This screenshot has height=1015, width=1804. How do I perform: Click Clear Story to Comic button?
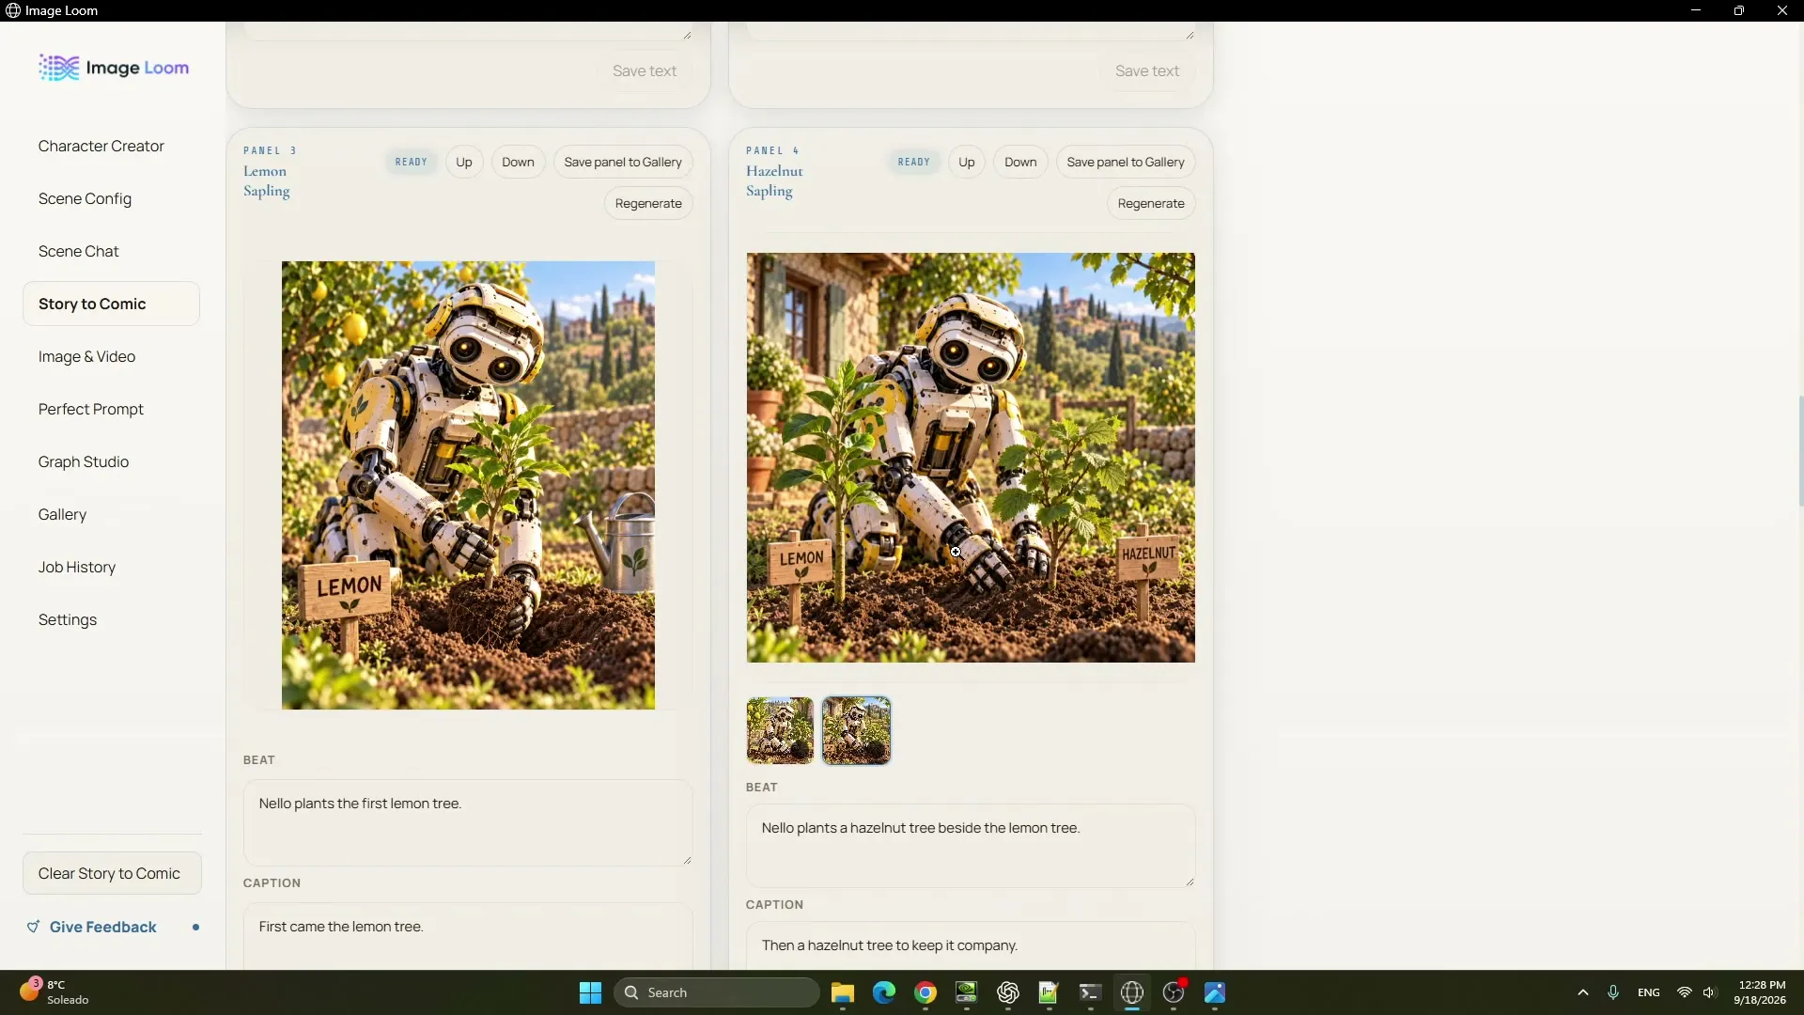click(x=112, y=873)
